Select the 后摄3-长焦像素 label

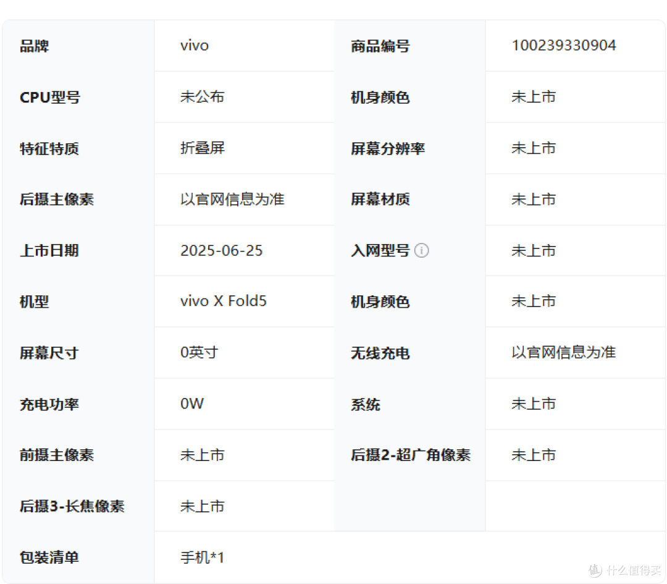pyautogui.click(x=72, y=506)
